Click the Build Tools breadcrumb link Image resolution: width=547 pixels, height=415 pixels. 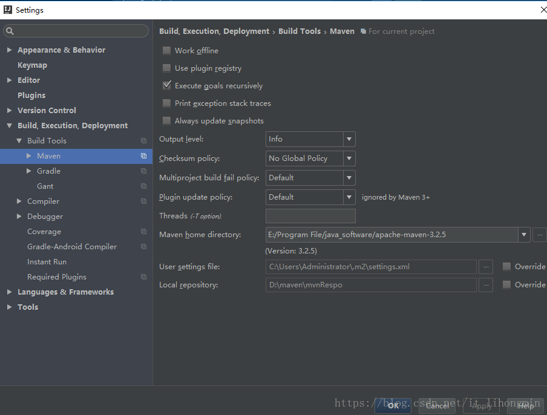tap(299, 31)
